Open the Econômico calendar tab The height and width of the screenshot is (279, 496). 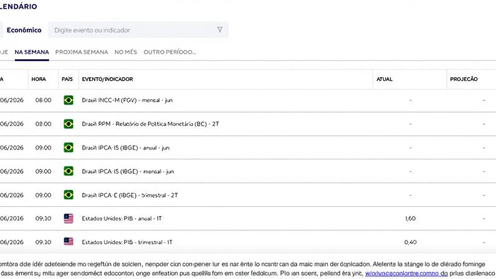tap(24, 30)
